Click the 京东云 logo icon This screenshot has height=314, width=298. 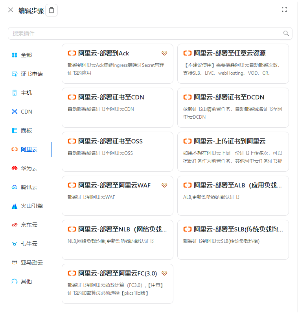pos(15,225)
